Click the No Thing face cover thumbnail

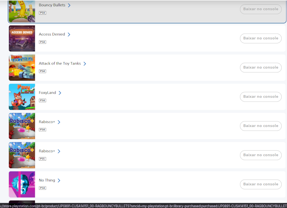point(22,184)
